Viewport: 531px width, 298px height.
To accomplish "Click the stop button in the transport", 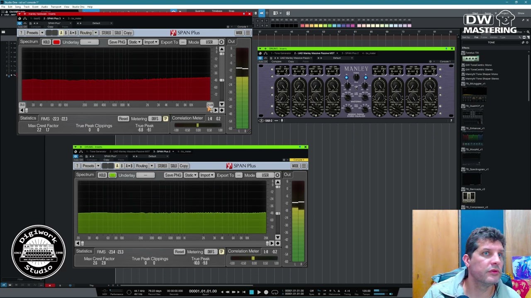I will click(251, 292).
